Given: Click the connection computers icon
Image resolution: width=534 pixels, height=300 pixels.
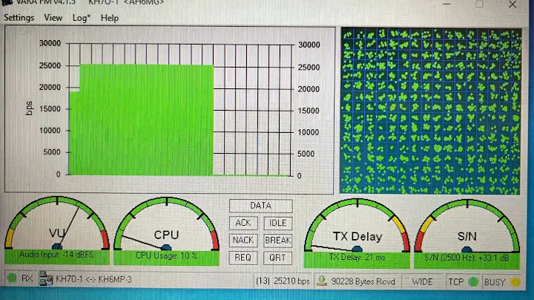Looking at the screenshot, I should 46,278.
